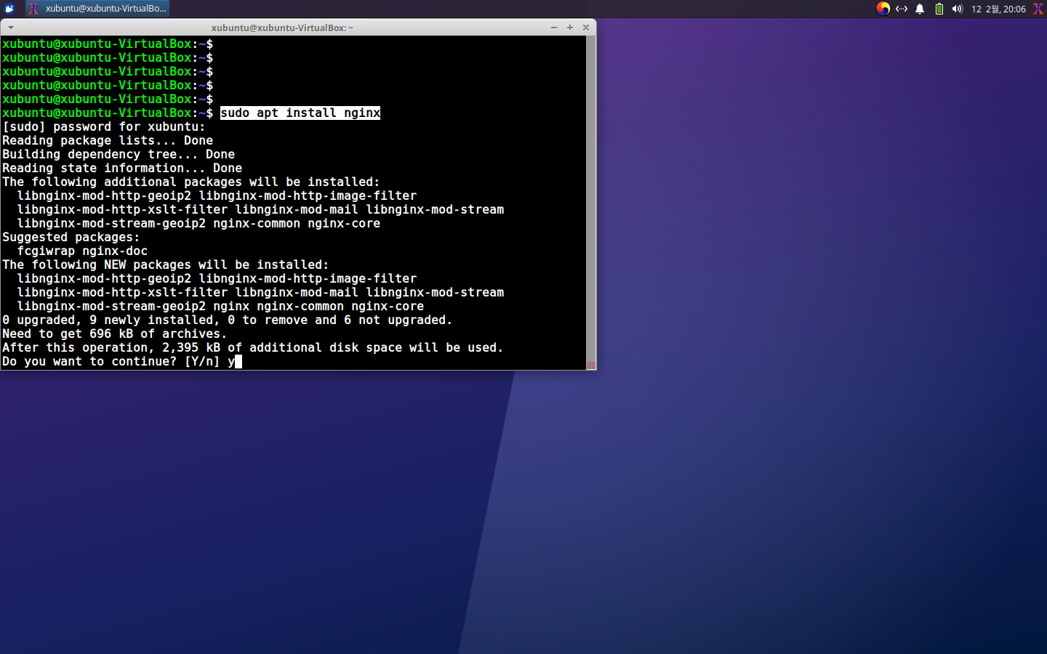Click the '[sudo] password for xubuntu:' line
Viewport: 1047px width, 654px height.
[x=104, y=126]
